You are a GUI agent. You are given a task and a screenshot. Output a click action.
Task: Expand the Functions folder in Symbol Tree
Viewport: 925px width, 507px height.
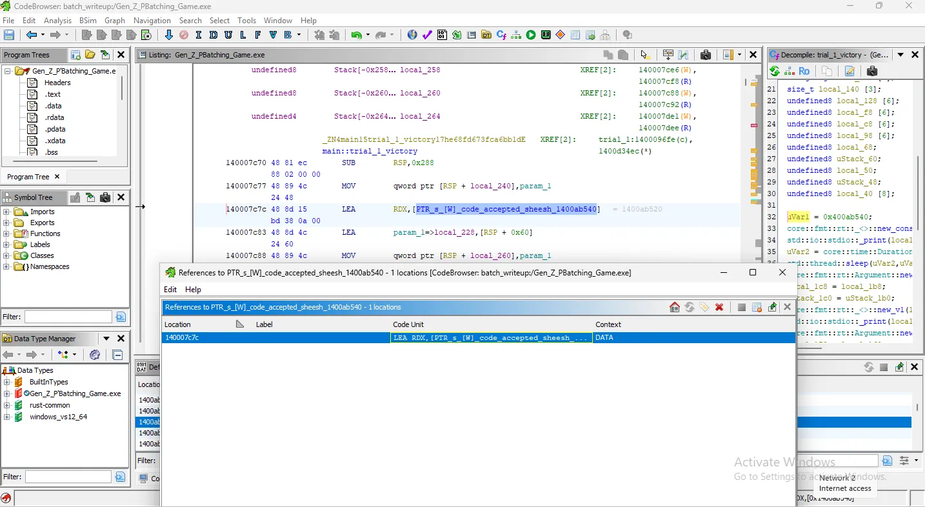[x=7, y=234]
